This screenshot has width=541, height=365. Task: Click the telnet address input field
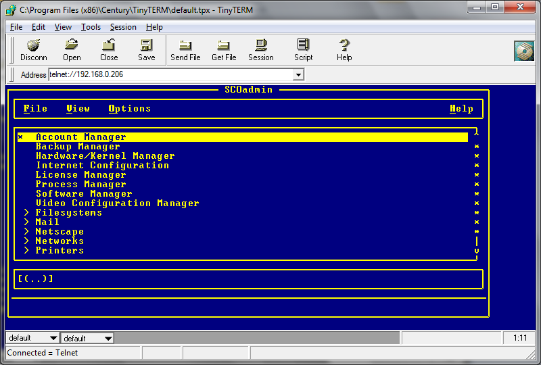(x=171, y=74)
